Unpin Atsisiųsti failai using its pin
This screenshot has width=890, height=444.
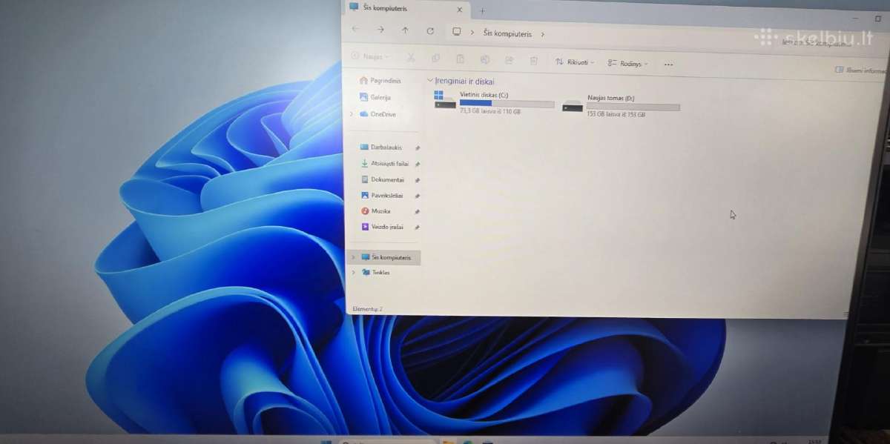tap(418, 165)
